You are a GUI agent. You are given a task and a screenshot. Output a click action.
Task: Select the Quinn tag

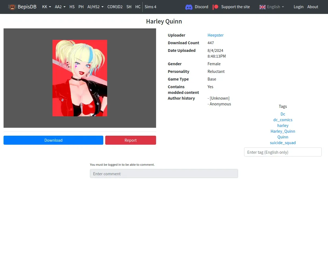click(283, 137)
